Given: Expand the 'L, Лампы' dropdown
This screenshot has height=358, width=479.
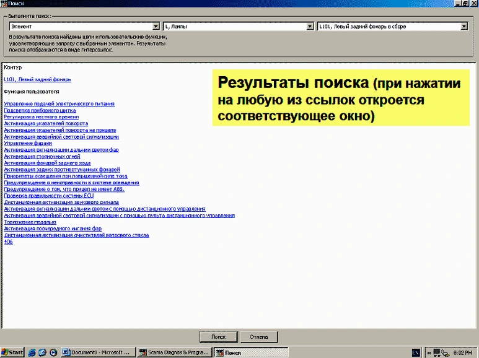Looking at the screenshot, I should click(310, 27).
